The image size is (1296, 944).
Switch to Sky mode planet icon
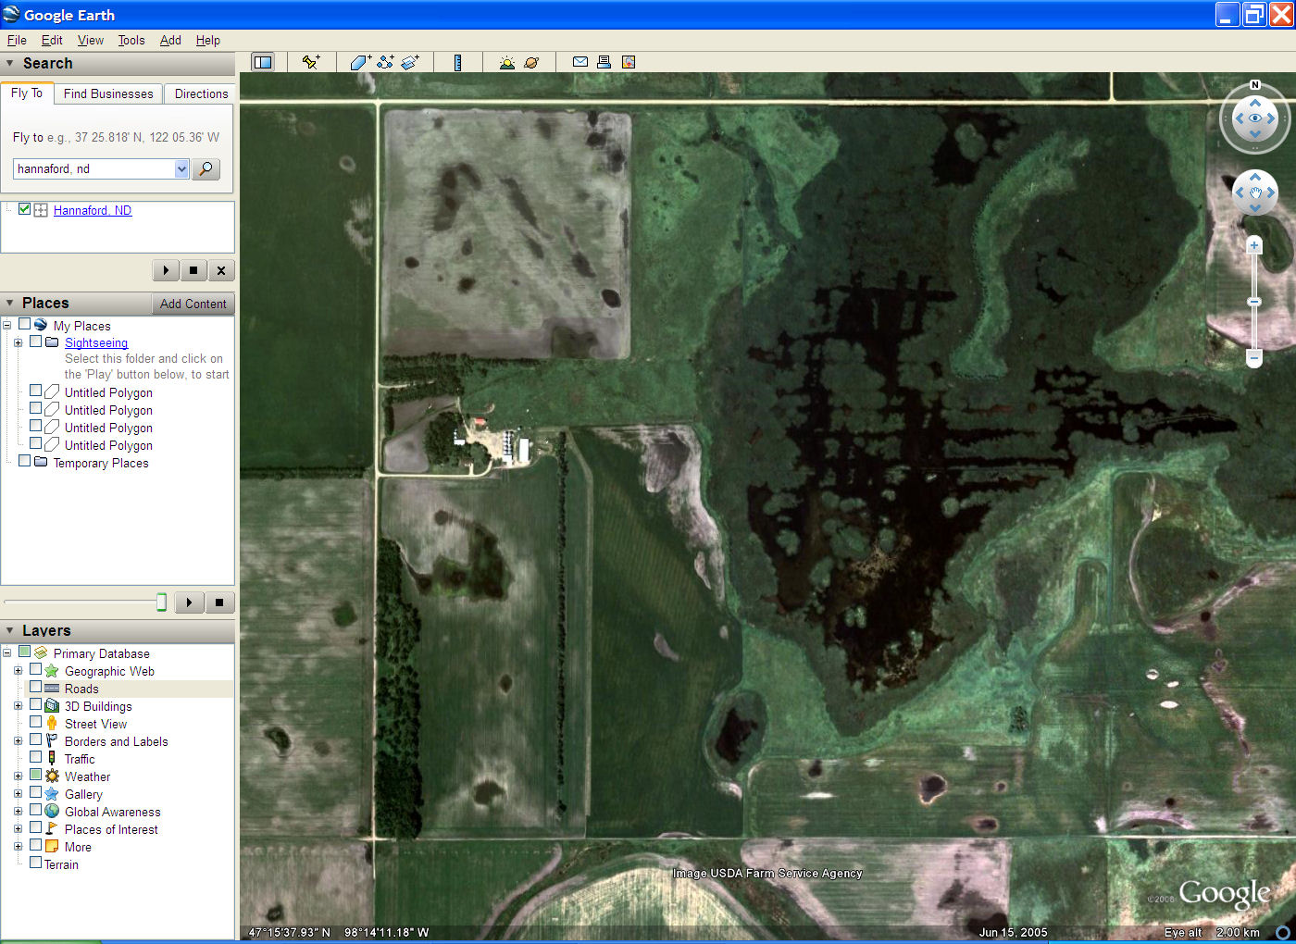pyautogui.click(x=531, y=62)
